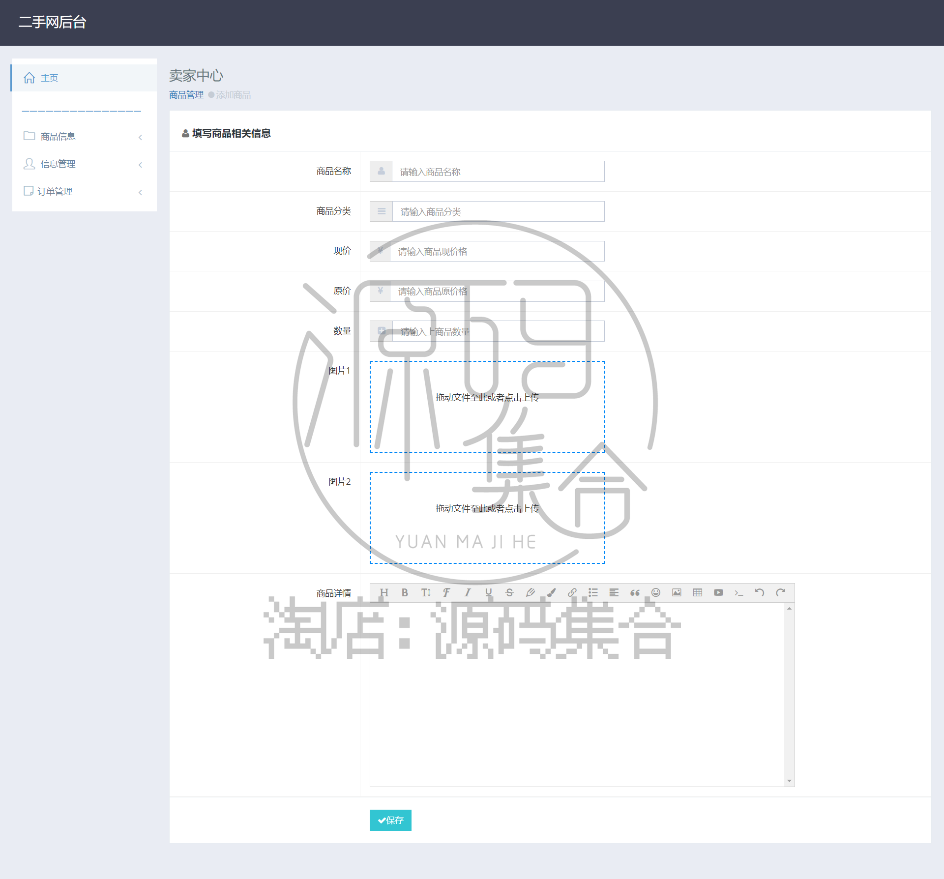Focus the 请输入商品原价格 input field
The width and height of the screenshot is (944, 879).
click(497, 292)
